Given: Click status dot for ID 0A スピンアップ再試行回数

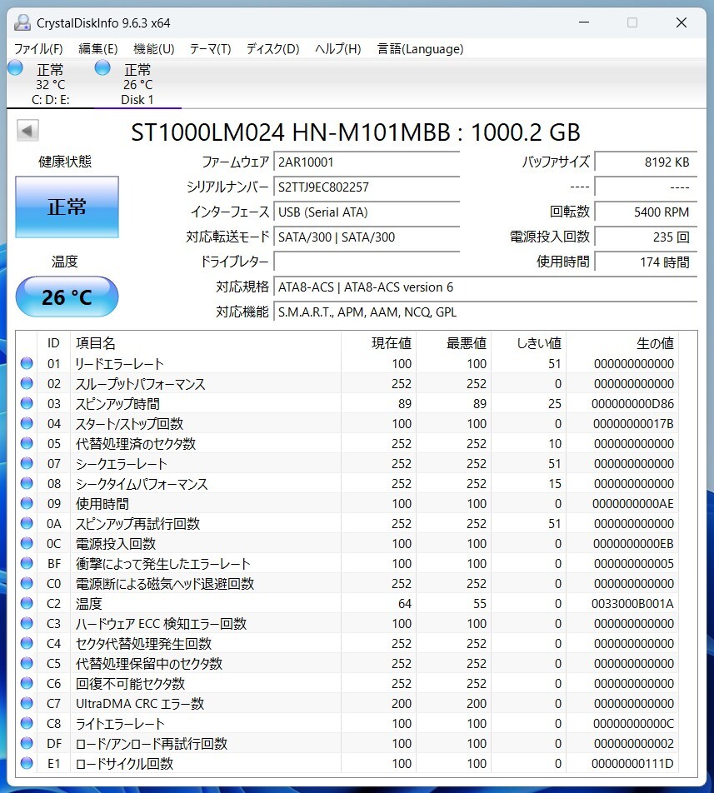Looking at the screenshot, I should pyautogui.click(x=27, y=523).
